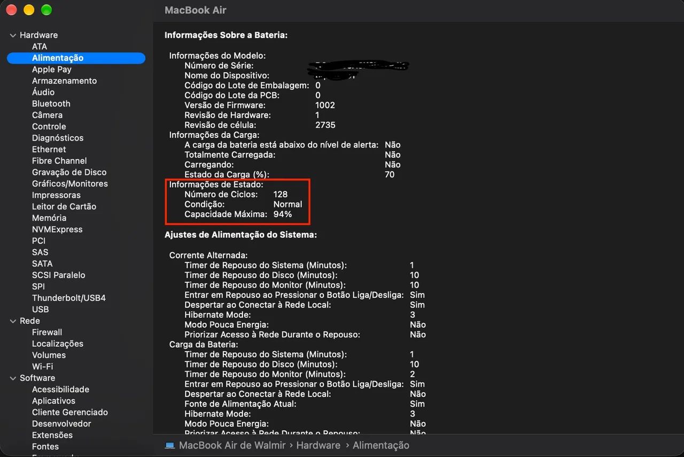The width and height of the screenshot is (684, 457).
Task: Collapse the Hardware section chevron
Action: (13, 35)
